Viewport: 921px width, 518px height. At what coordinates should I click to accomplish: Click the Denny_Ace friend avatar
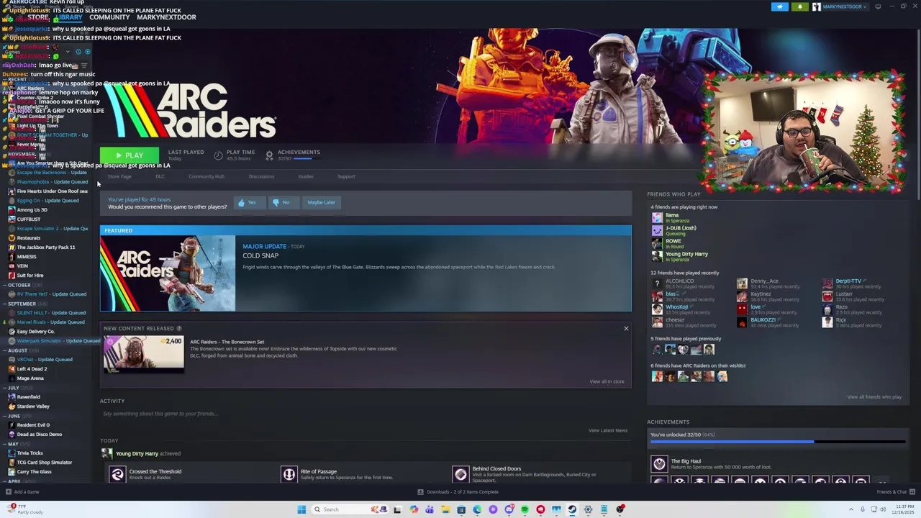742,283
